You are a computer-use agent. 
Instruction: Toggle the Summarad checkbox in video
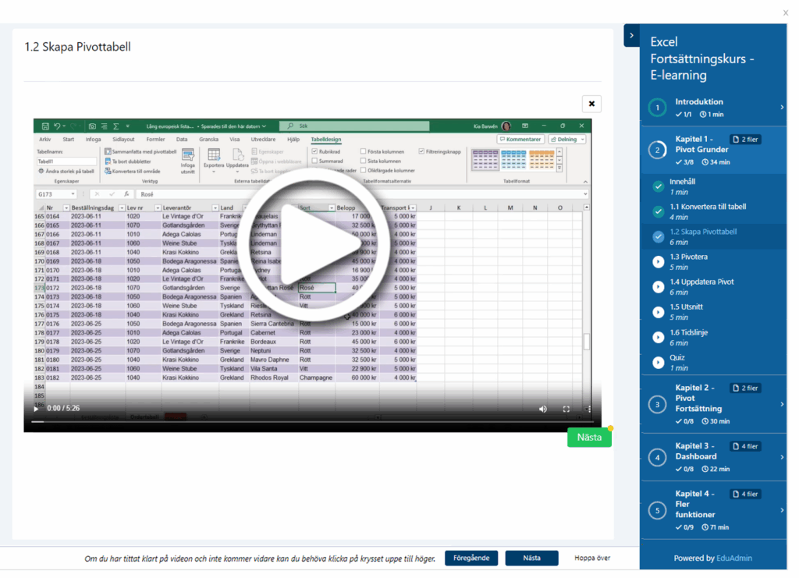(x=315, y=161)
